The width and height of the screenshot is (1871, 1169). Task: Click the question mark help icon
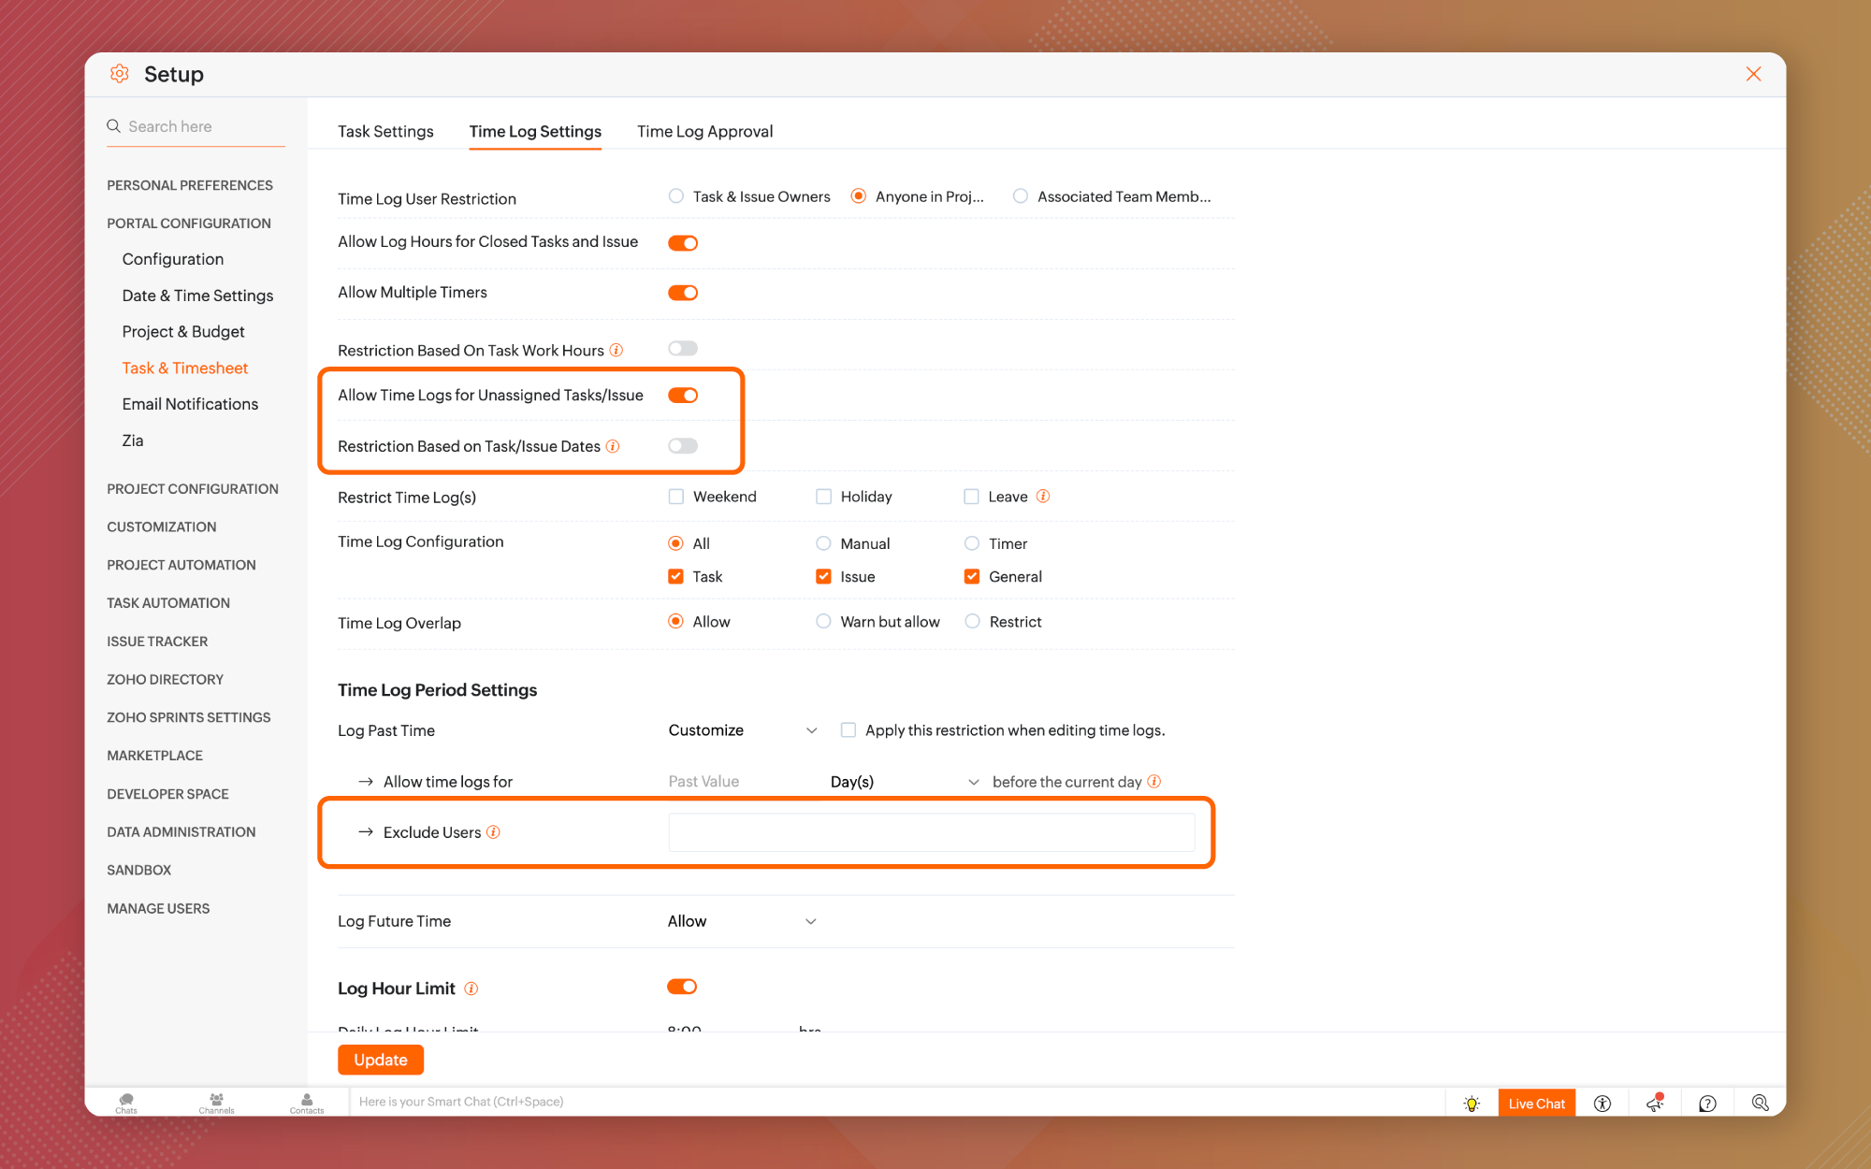(x=1707, y=1104)
